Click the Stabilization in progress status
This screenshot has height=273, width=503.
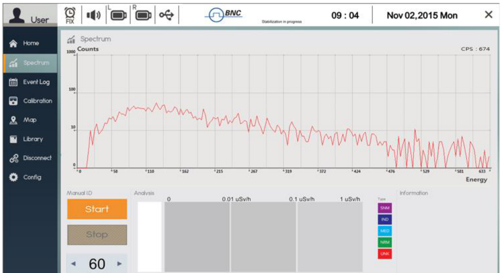pos(282,22)
